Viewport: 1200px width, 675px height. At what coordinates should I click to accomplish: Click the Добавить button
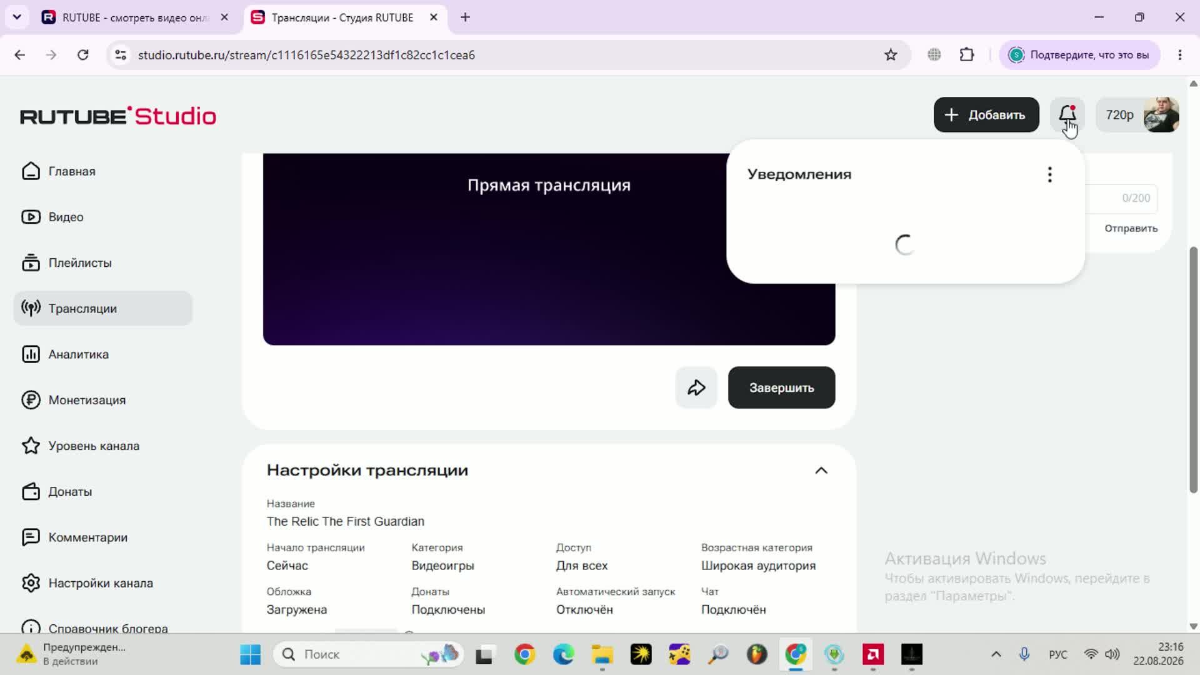point(986,115)
